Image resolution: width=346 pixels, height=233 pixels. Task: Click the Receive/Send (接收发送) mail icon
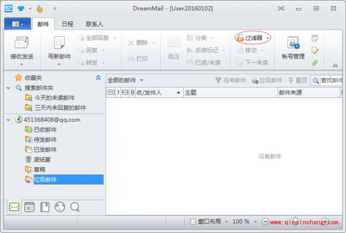tap(21, 43)
